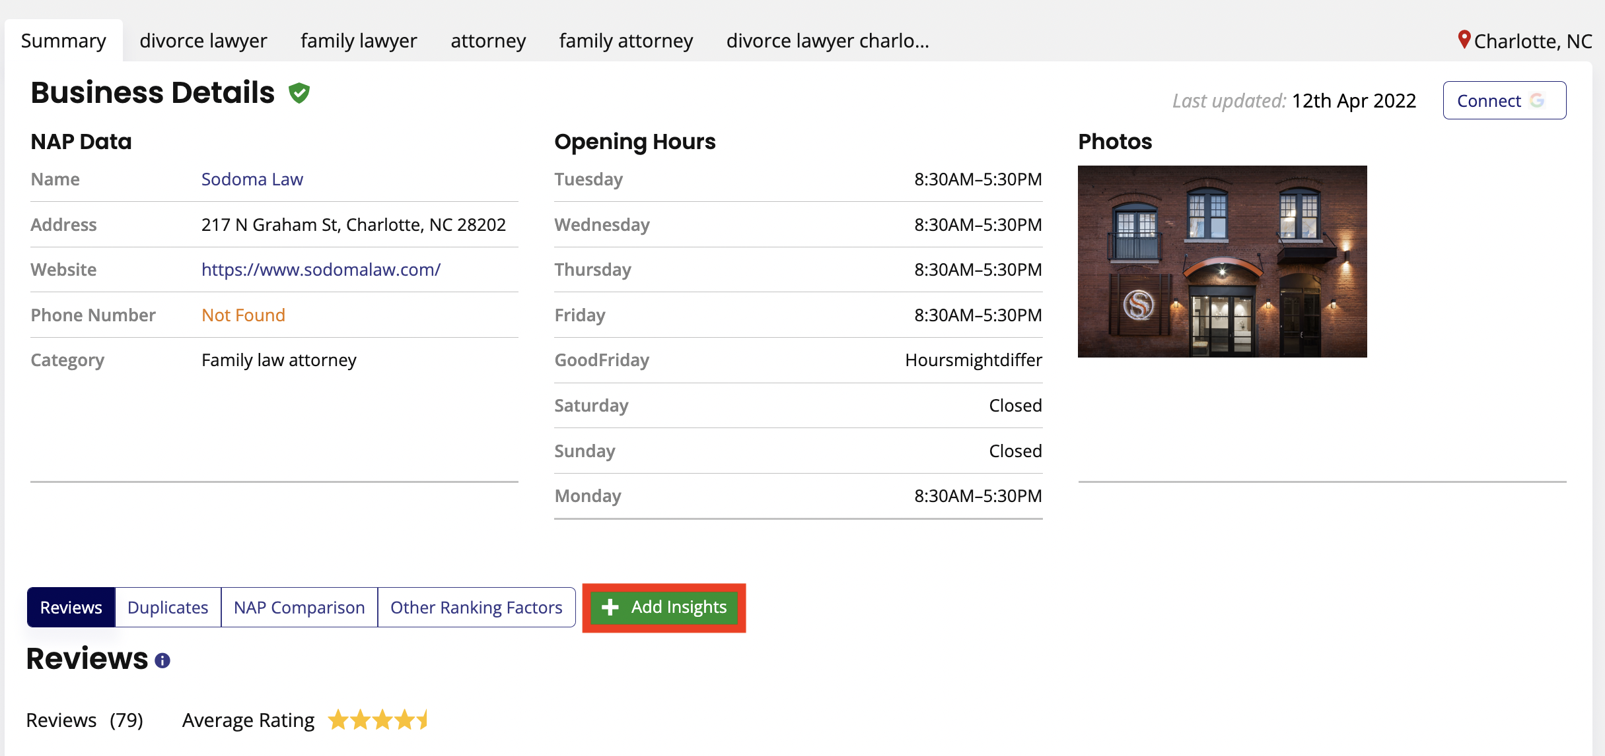1605x756 pixels.
Task: Click the address 217 N Graham St
Action: tap(353, 225)
